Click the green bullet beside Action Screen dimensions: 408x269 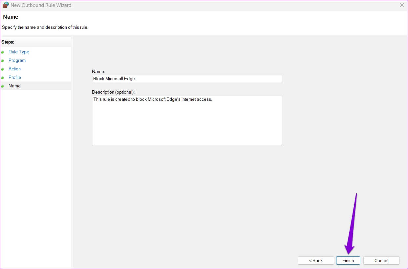[3, 69]
